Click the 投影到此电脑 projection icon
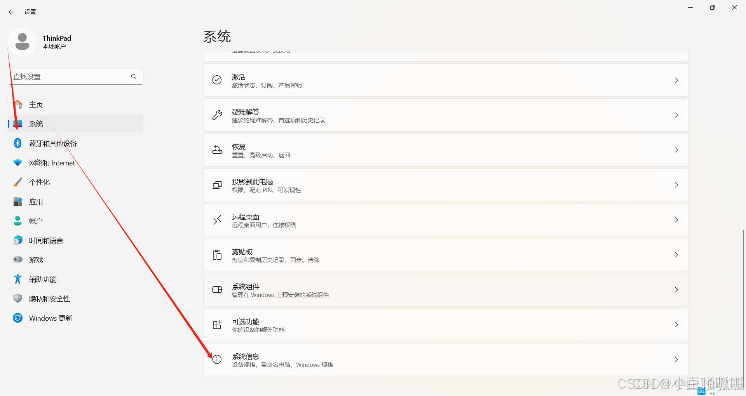 pyautogui.click(x=217, y=185)
